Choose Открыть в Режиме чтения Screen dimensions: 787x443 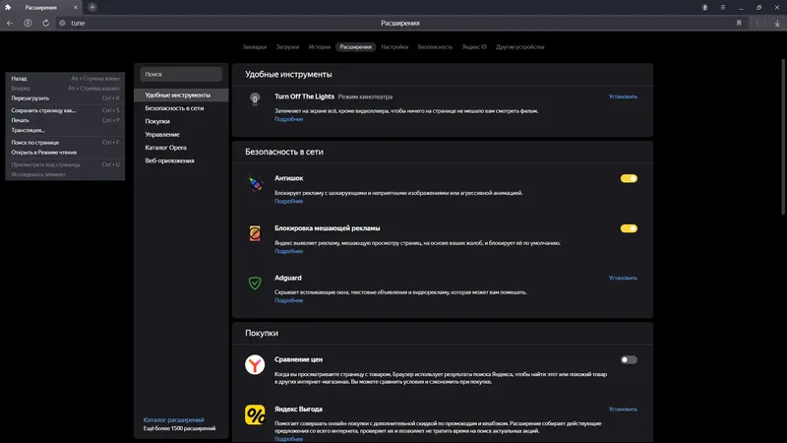[65, 153]
